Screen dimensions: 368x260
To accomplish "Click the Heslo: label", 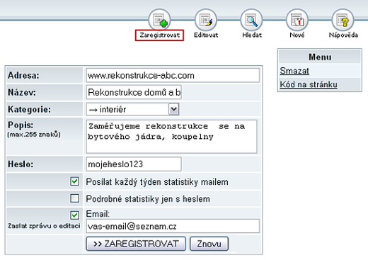I will tap(21, 164).
